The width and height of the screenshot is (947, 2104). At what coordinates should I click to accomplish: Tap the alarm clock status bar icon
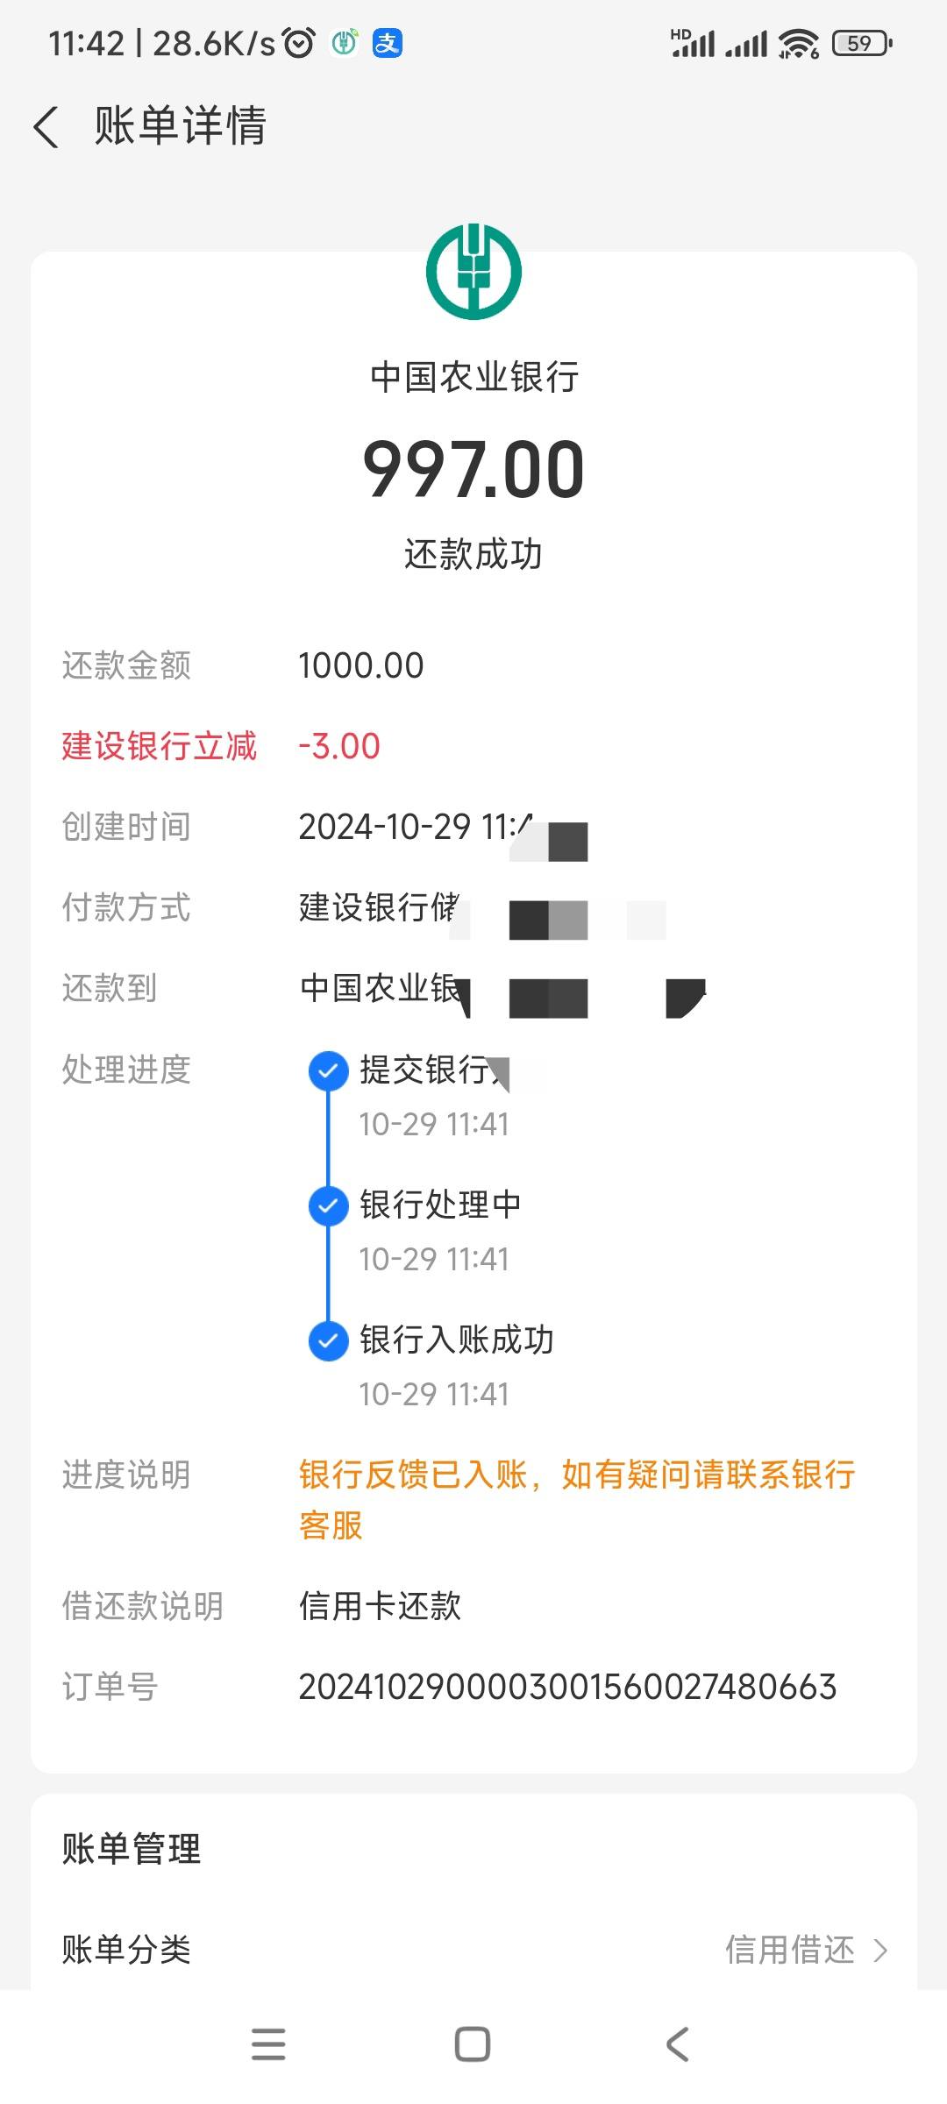tap(298, 43)
